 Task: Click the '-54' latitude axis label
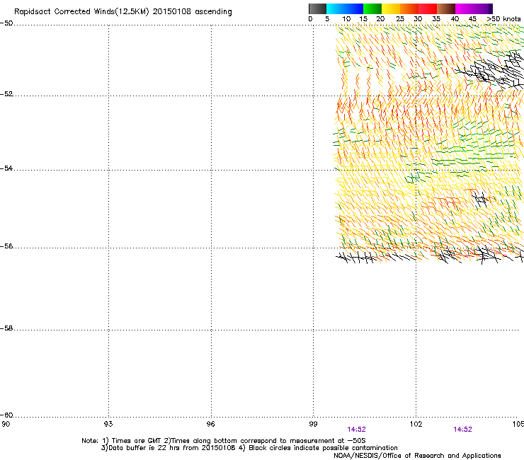(6, 168)
